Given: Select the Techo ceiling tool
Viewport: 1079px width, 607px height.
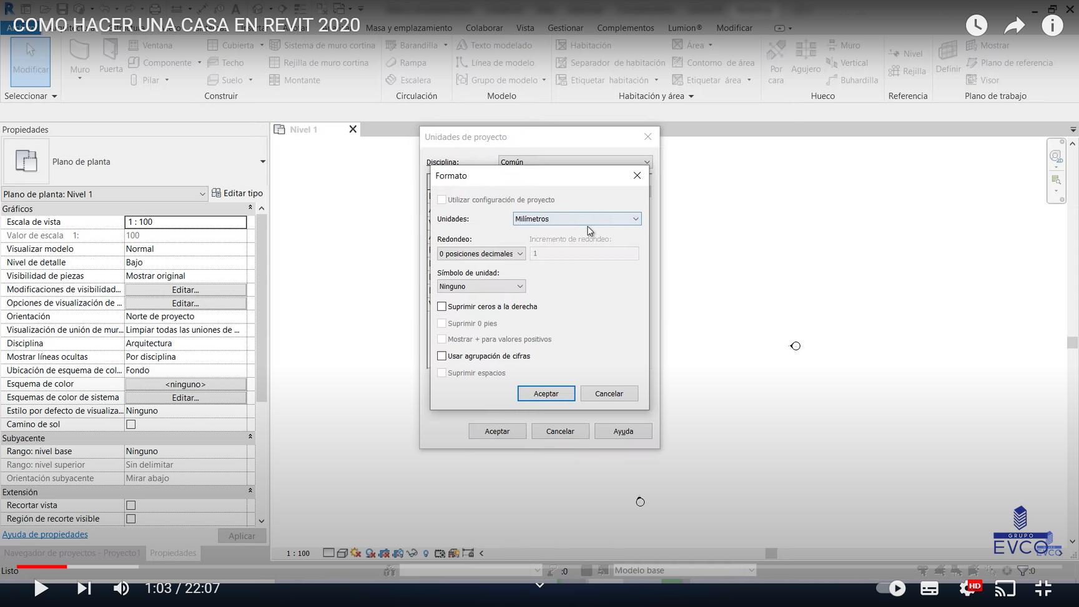Looking at the screenshot, I should (x=225, y=62).
